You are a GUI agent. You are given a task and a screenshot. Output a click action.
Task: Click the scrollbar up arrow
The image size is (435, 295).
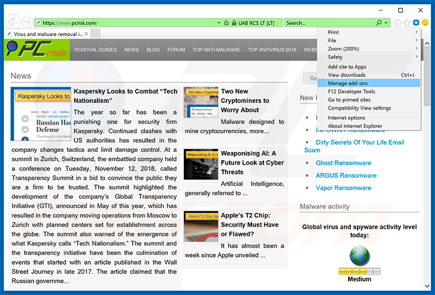pos(427,43)
